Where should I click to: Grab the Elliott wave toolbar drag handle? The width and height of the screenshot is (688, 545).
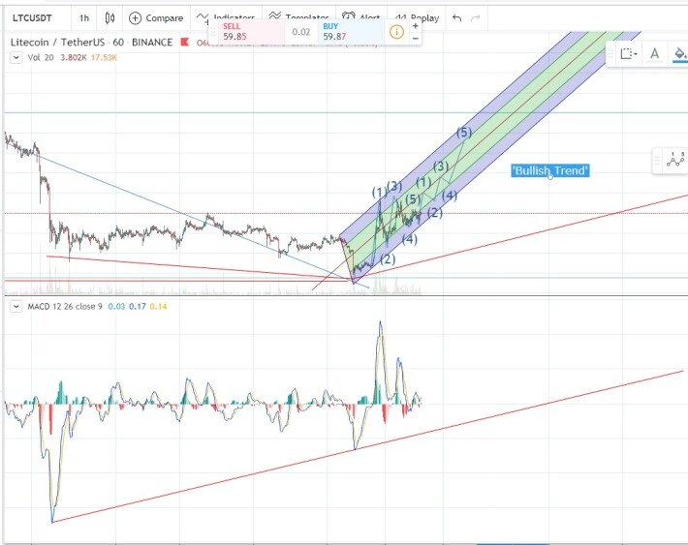(657, 160)
